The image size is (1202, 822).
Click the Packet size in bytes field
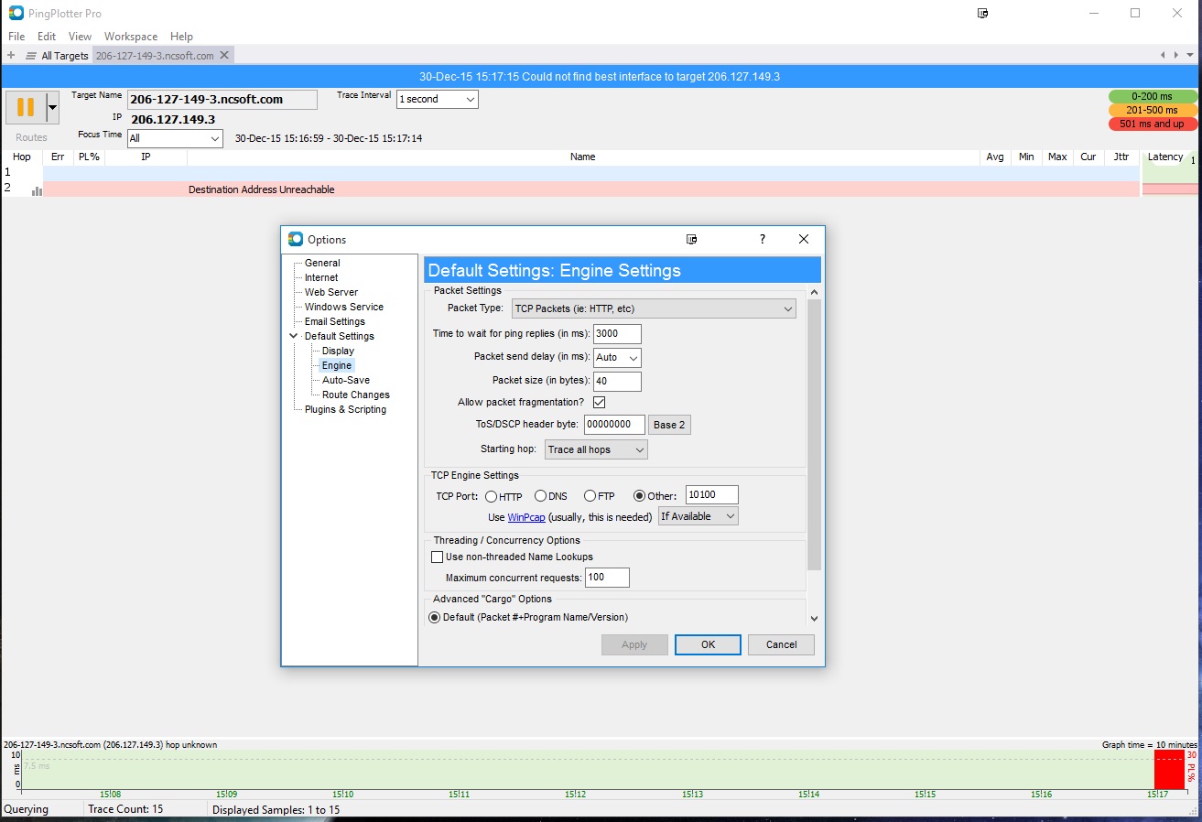617,381
